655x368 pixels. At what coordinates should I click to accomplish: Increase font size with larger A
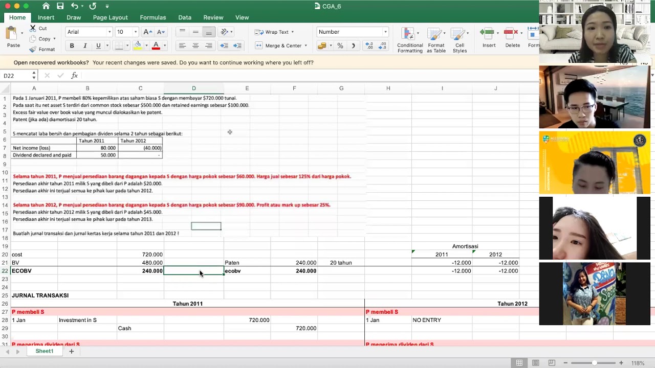(x=147, y=32)
